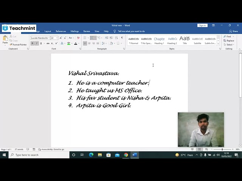Toggle the bullet list button
Image resolution: width=242 pixels, height=181 pixels.
point(85,38)
